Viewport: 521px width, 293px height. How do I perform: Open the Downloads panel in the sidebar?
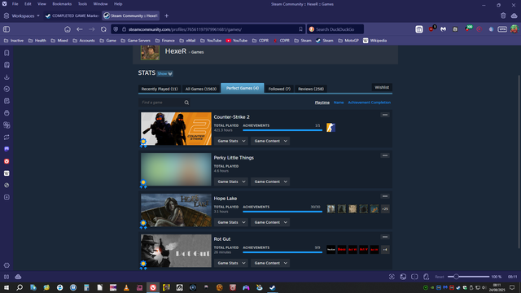(x=7, y=77)
